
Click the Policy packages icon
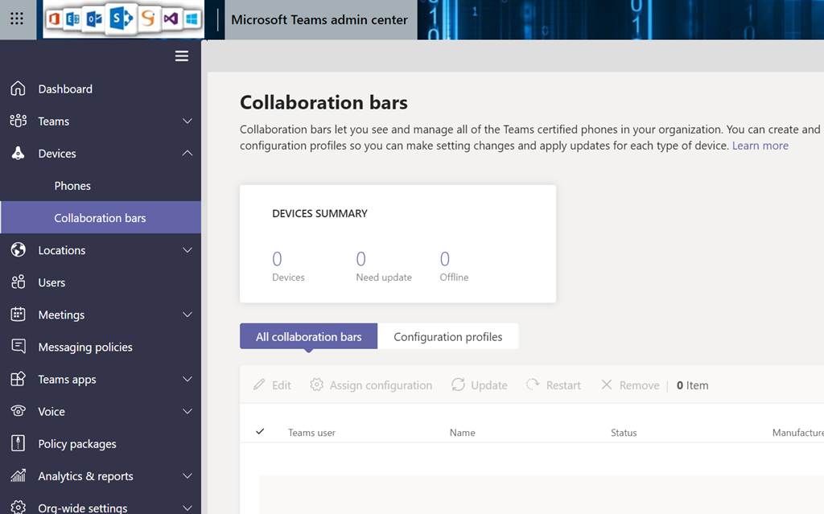point(18,443)
